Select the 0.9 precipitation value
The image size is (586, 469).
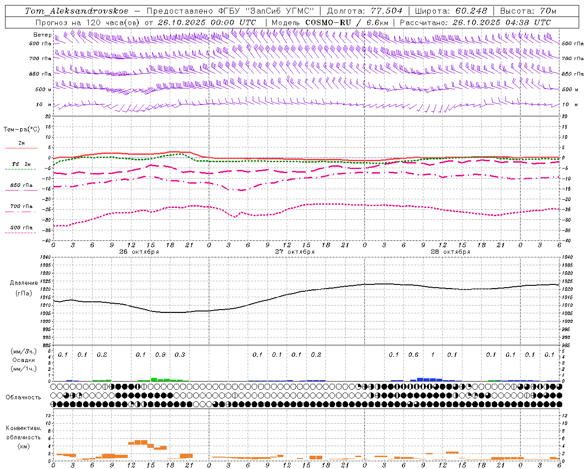pos(160,355)
